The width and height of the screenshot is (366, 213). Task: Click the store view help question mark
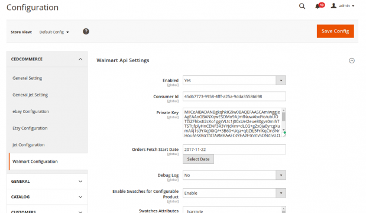click(86, 31)
